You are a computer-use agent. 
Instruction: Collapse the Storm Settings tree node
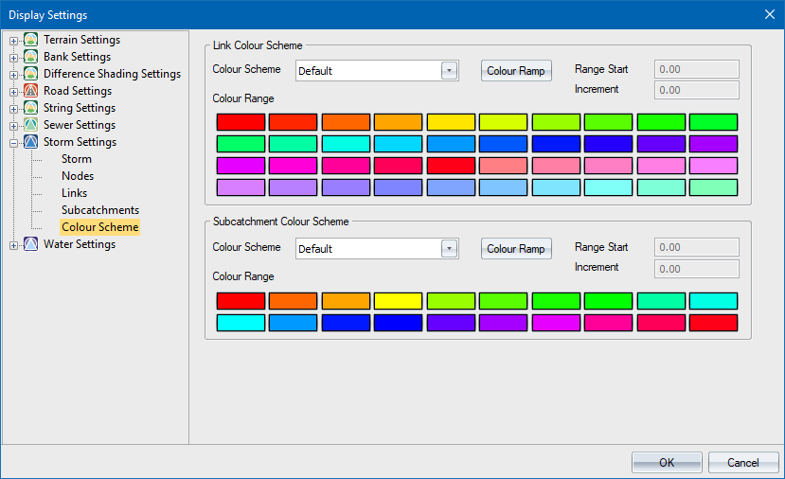(14, 143)
